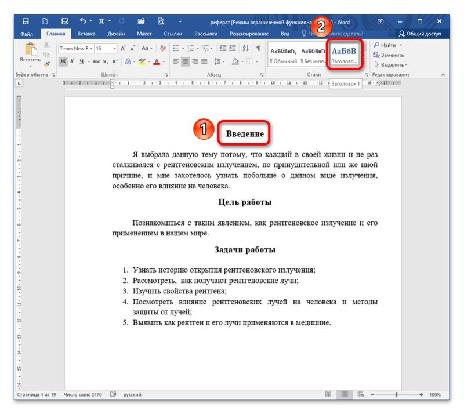
Task: Toggle Bold Ж formatting
Action: 63,61
